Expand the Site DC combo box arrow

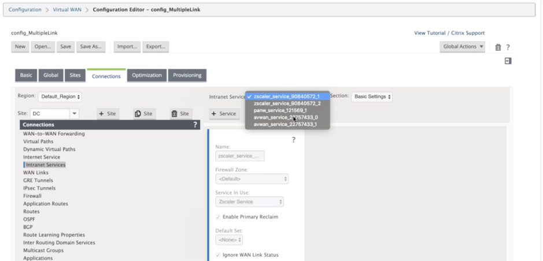(x=74, y=113)
